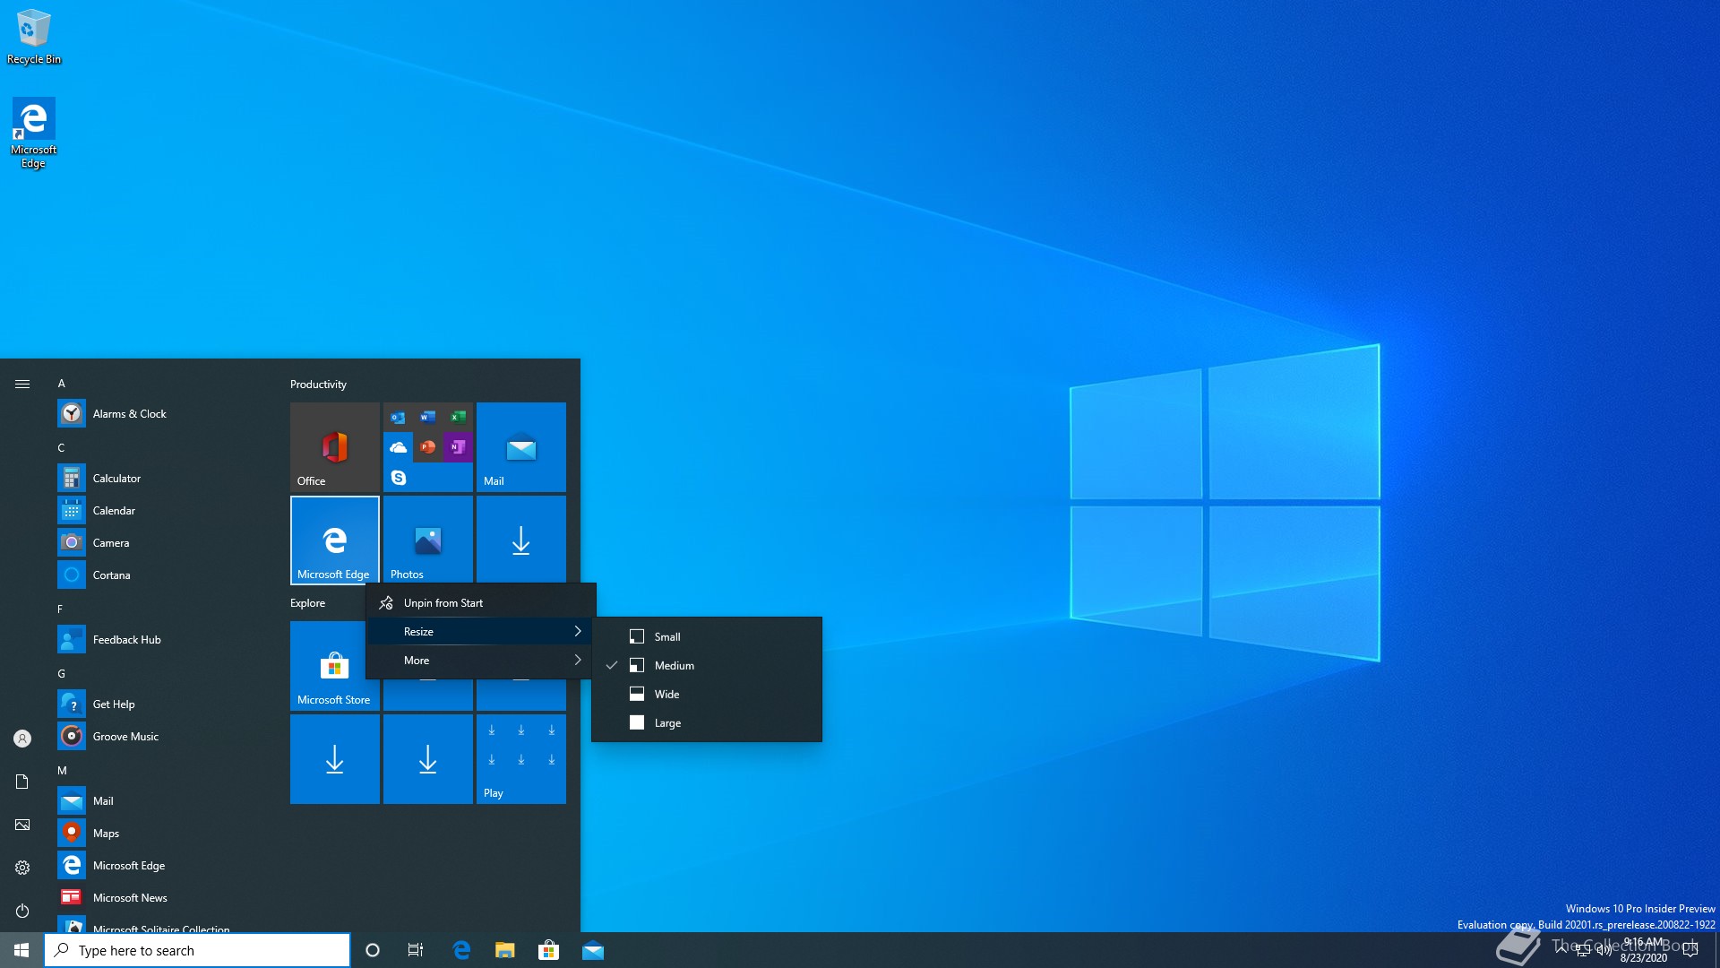The image size is (1720, 968).
Task: Focus the Type here to search box
Action: (x=197, y=950)
